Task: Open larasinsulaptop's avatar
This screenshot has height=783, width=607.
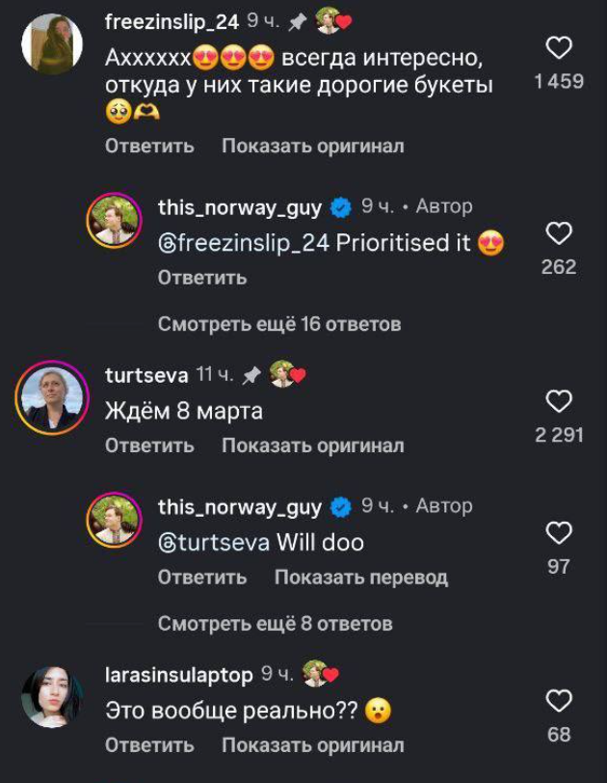Action: pos(50,695)
